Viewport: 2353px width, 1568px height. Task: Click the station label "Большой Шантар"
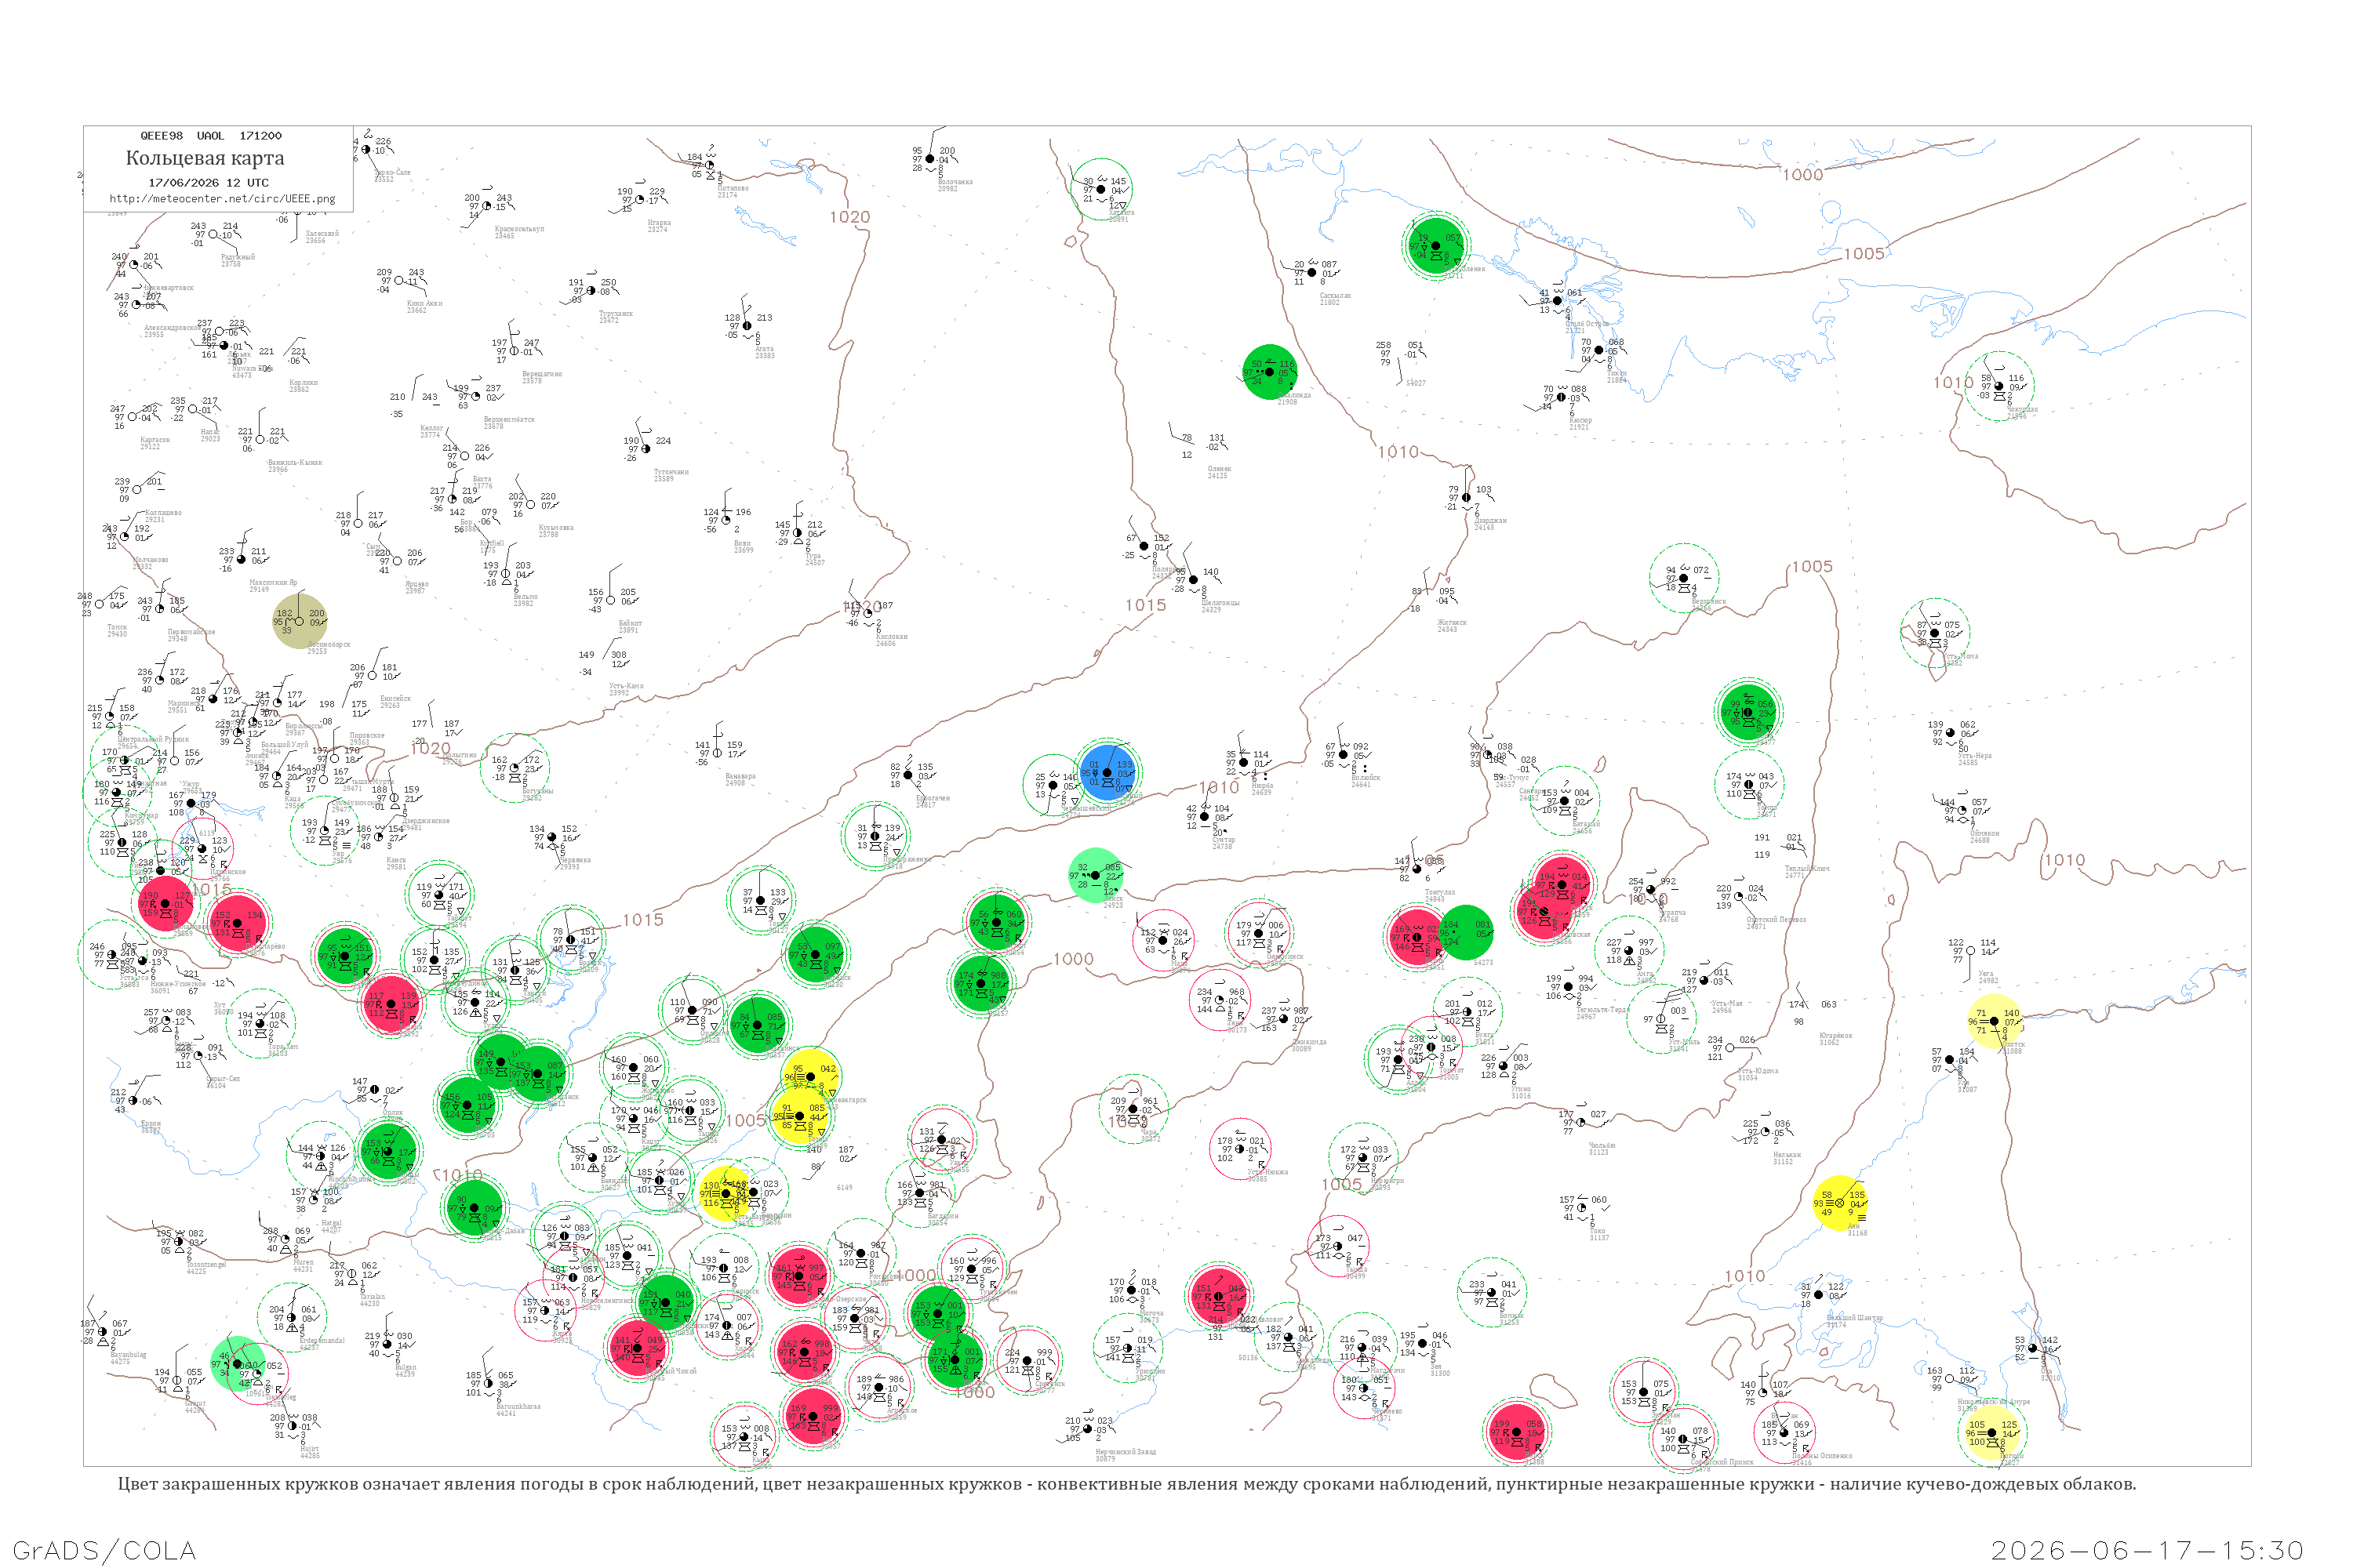pyautogui.click(x=1854, y=1318)
